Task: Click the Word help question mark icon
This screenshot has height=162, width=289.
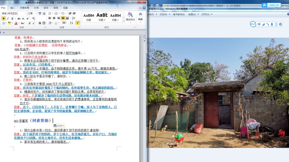Action: pyautogui.click(x=144, y=8)
